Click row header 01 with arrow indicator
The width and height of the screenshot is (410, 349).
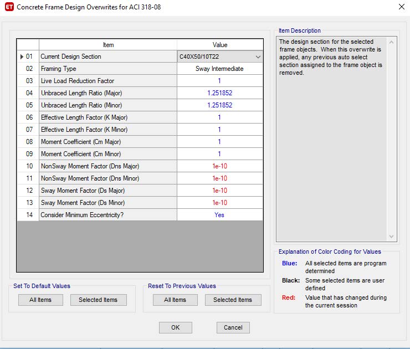[28, 57]
